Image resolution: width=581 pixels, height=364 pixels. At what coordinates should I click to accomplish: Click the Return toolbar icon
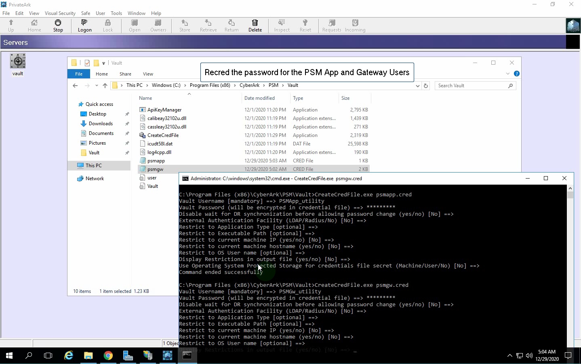[232, 26]
